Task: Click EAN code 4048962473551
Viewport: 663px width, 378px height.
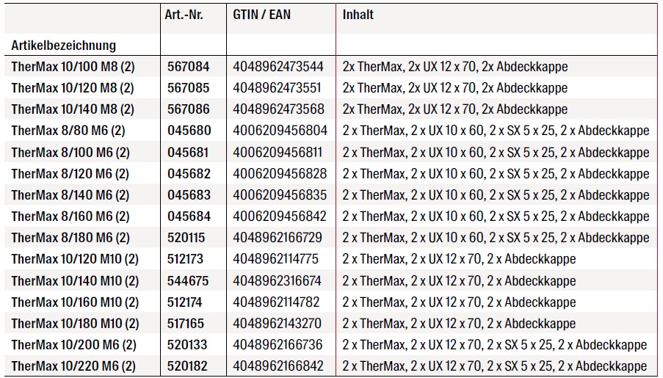Action: [x=277, y=88]
